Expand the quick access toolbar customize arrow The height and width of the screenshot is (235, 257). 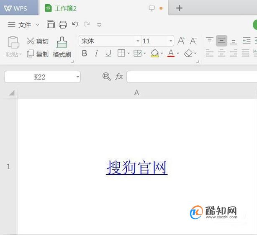tap(99, 25)
